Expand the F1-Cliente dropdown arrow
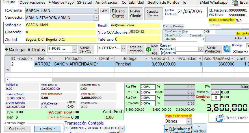 (96, 11)
